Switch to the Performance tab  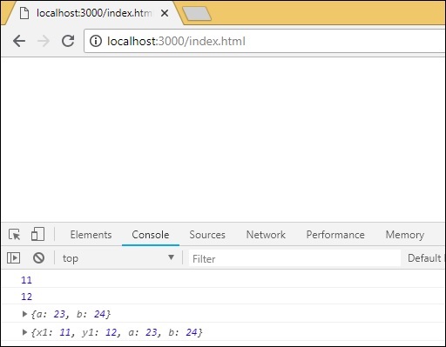point(335,235)
